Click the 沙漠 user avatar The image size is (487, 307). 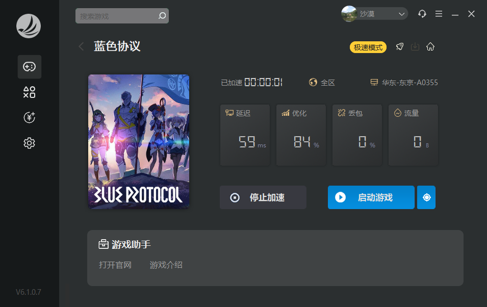coord(349,14)
